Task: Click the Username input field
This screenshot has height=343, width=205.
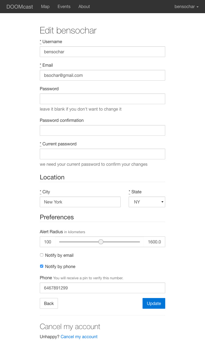Action: pos(102,52)
